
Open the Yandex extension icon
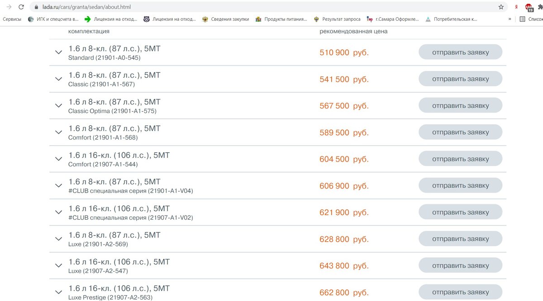[516, 7]
